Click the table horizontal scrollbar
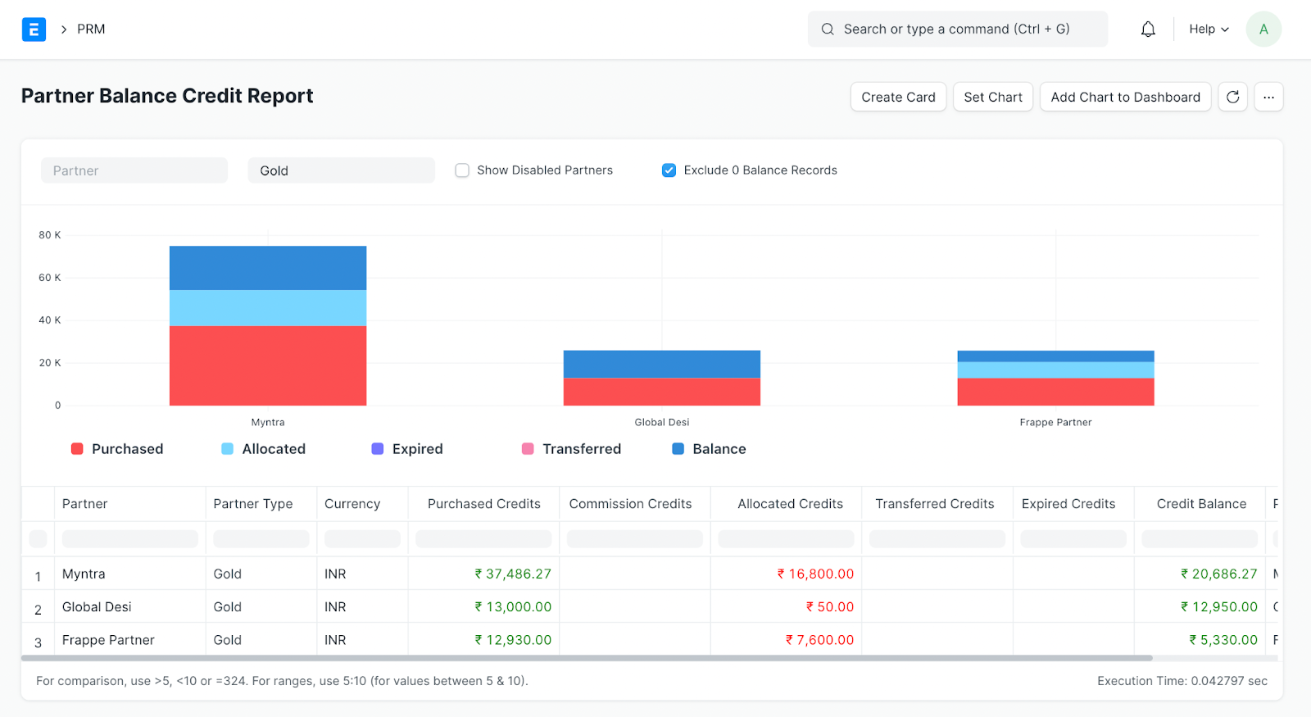1311x717 pixels. click(587, 658)
